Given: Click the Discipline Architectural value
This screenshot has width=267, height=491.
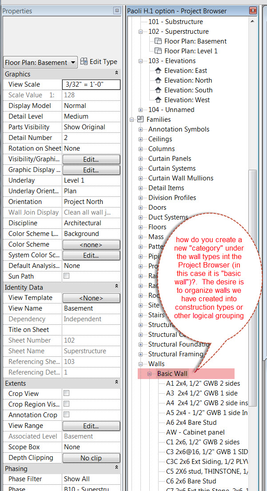Looking at the screenshot, I should [92, 223].
